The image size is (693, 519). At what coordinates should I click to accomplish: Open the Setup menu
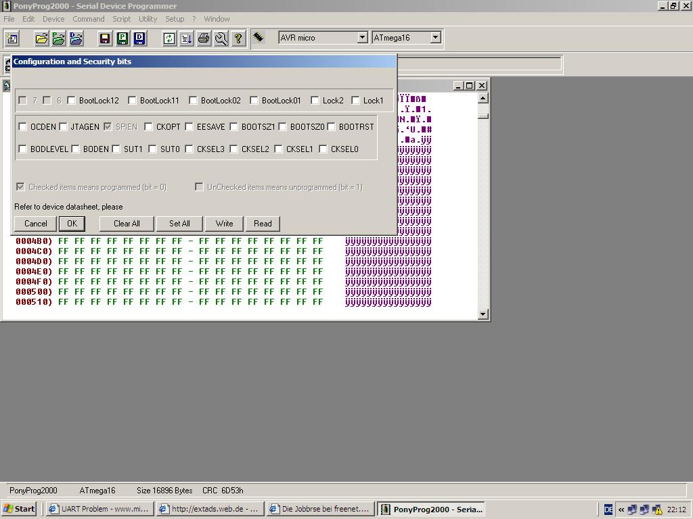[175, 19]
